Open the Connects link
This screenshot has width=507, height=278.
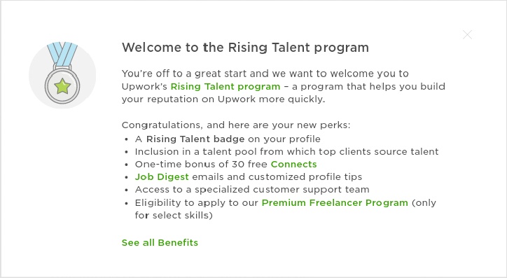[x=293, y=165]
